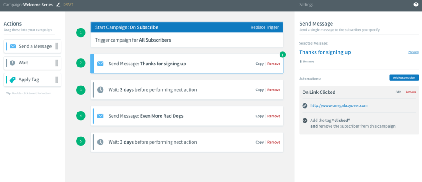Screen dimensions: 422x182
Task: Open the onegalaxyover.com link
Action: coord(339,105)
